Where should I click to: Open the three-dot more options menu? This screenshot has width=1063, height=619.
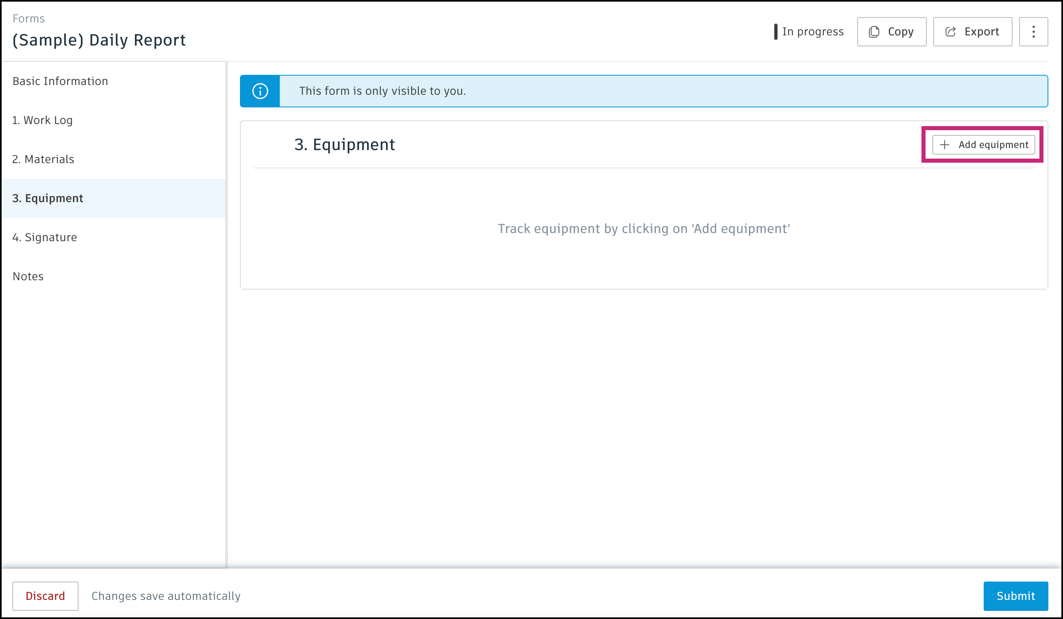tap(1033, 32)
